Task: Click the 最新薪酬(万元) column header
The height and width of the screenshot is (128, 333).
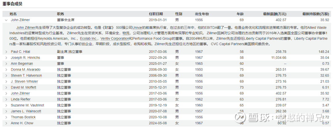Action: 275,14
